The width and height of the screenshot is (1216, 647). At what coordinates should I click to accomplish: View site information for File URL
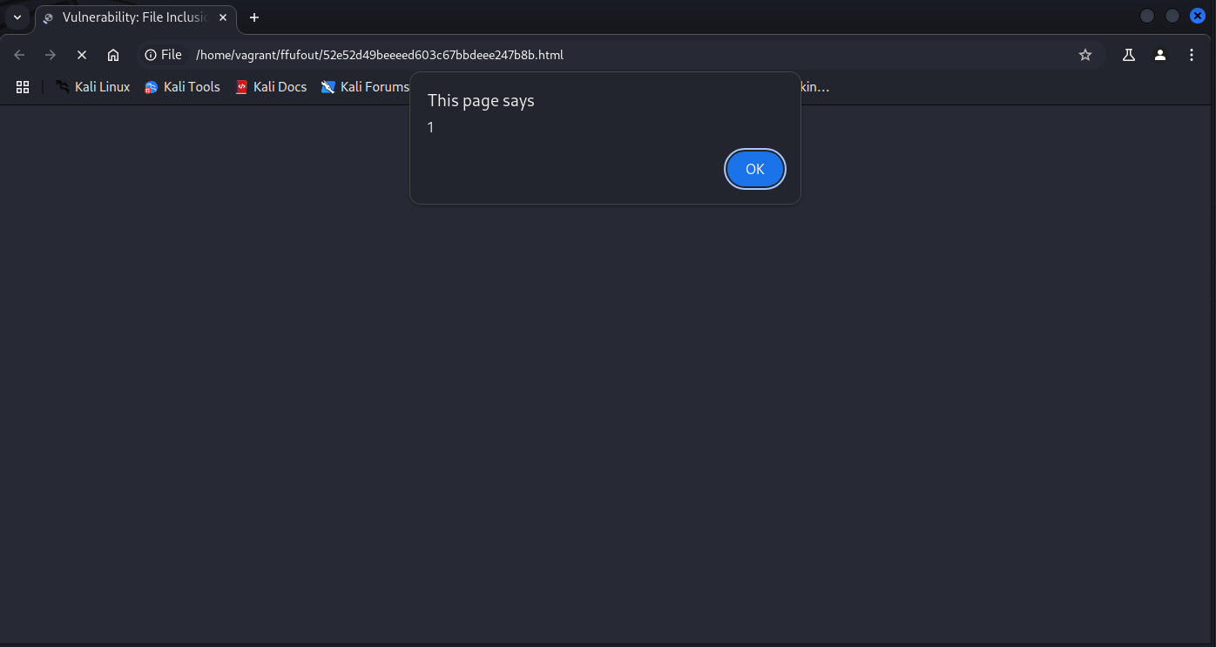[163, 55]
